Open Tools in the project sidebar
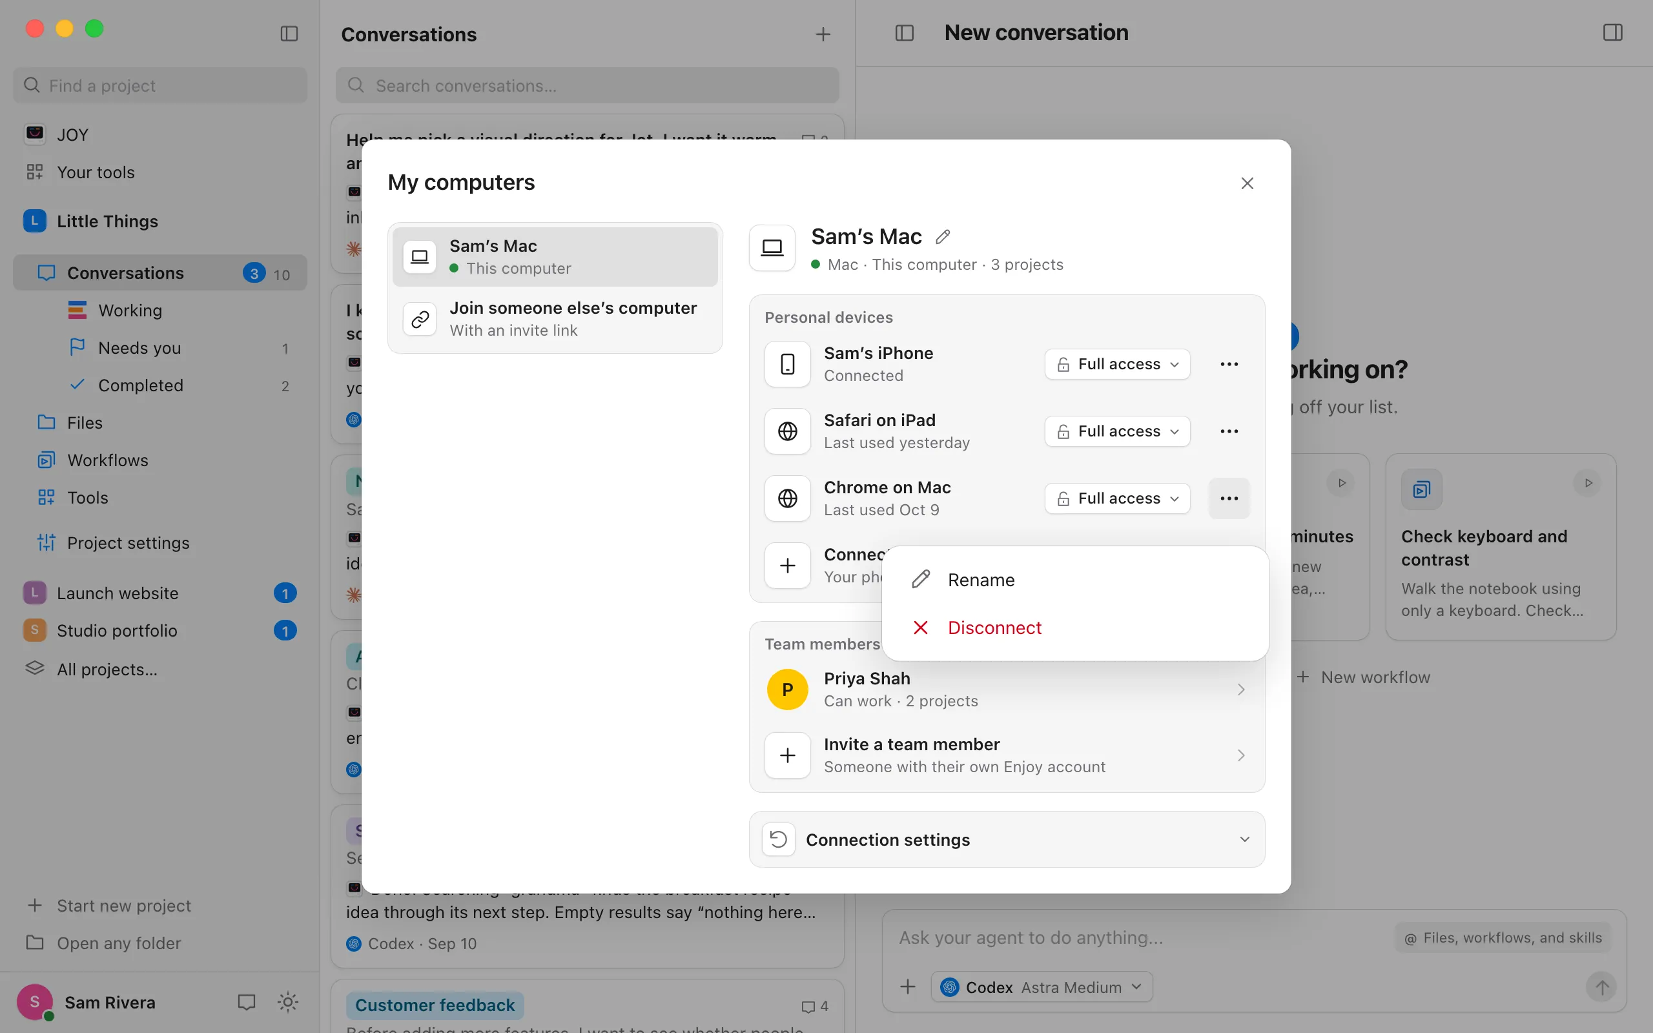This screenshot has height=1033, width=1653. (160, 498)
